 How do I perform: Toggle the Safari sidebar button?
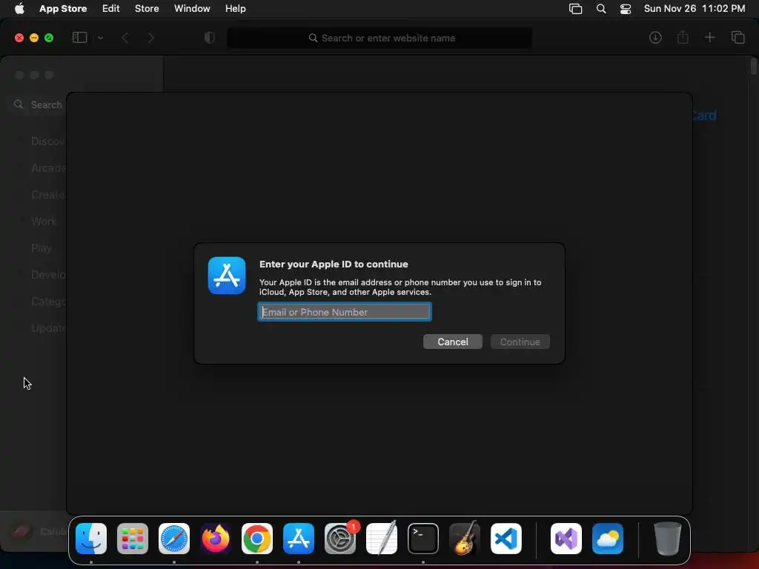pos(79,38)
